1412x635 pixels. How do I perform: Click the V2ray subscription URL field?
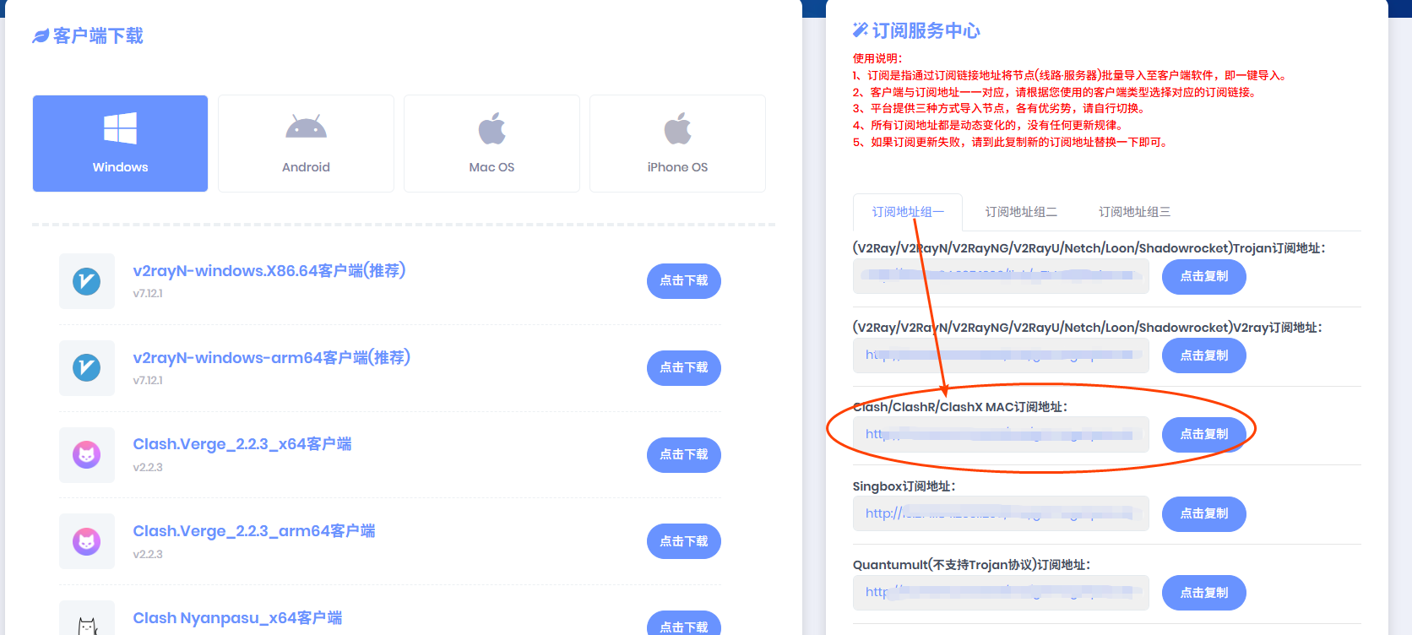1001,355
